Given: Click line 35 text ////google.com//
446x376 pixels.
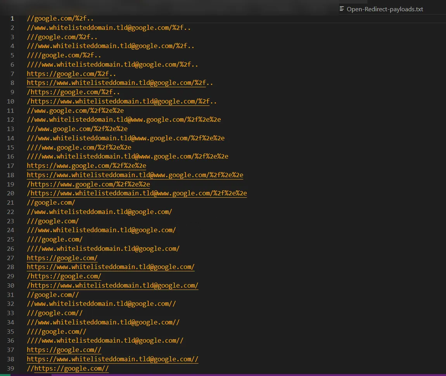Looking at the screenshot, I should click(x=57, y=332).
